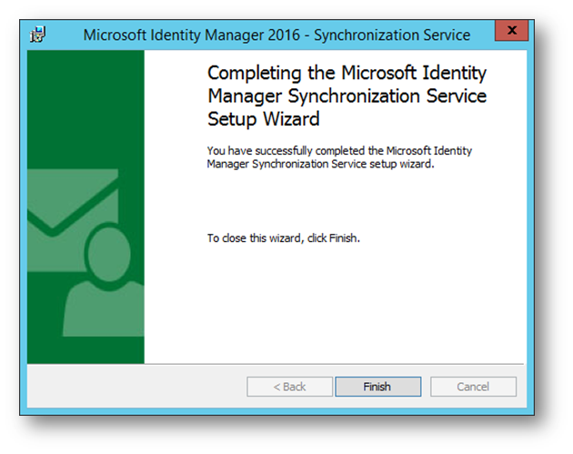Click the heading line 'Completing the Microsoft Identity'

[x=347, y=73]
